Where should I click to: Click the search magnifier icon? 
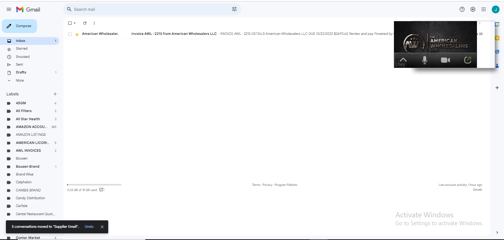69,9
